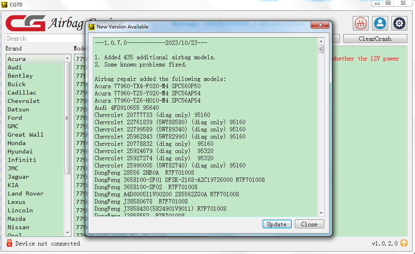Click the Chevrolet 22799589 (5WY89340) line
The image size is (415, 254).
tap(170, 129)
